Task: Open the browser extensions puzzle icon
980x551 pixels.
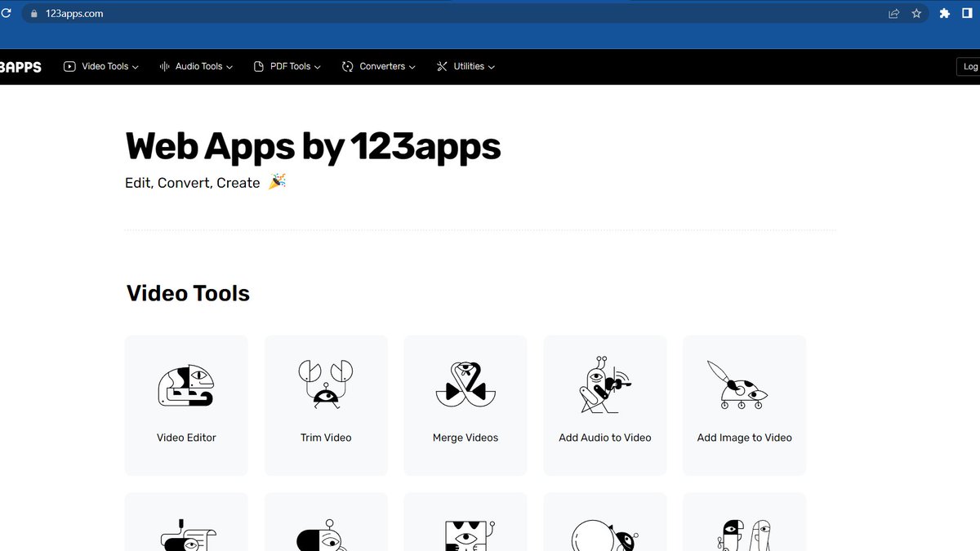Action: [945, 14]
